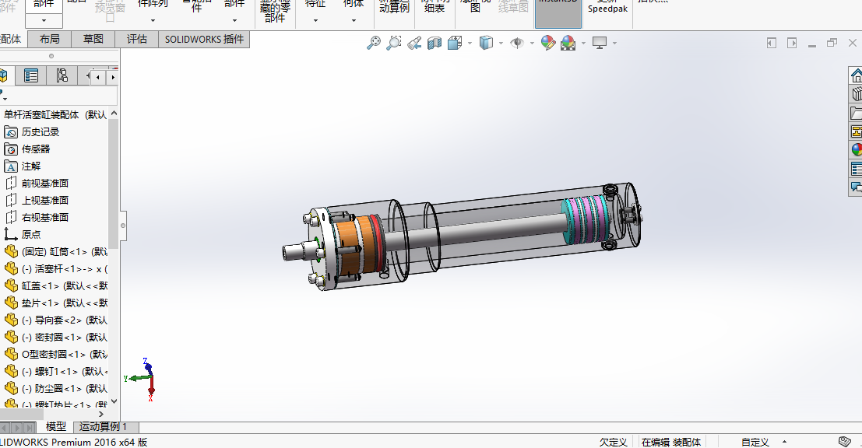Open the Hide/Show Items dropdown arrow

coord(532,43)
